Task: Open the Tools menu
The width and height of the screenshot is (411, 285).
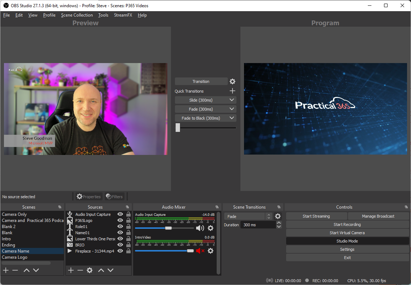Action: [x=103, y=15]
